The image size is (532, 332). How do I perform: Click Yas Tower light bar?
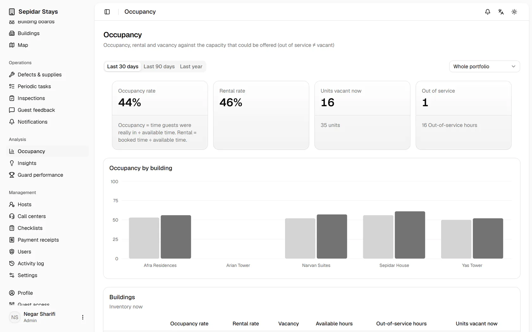click(x=456, y=239)
